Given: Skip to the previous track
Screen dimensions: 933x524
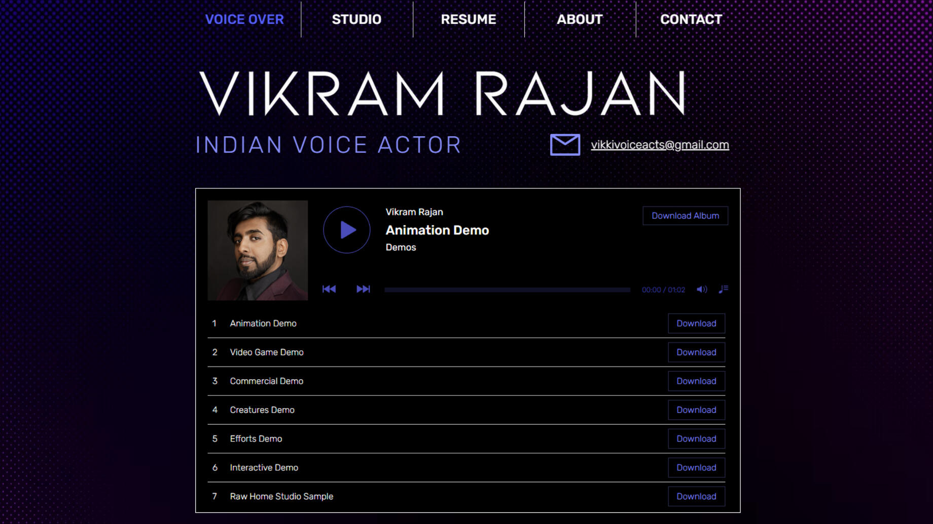Looking at the screenshot, I should (329, 289).
